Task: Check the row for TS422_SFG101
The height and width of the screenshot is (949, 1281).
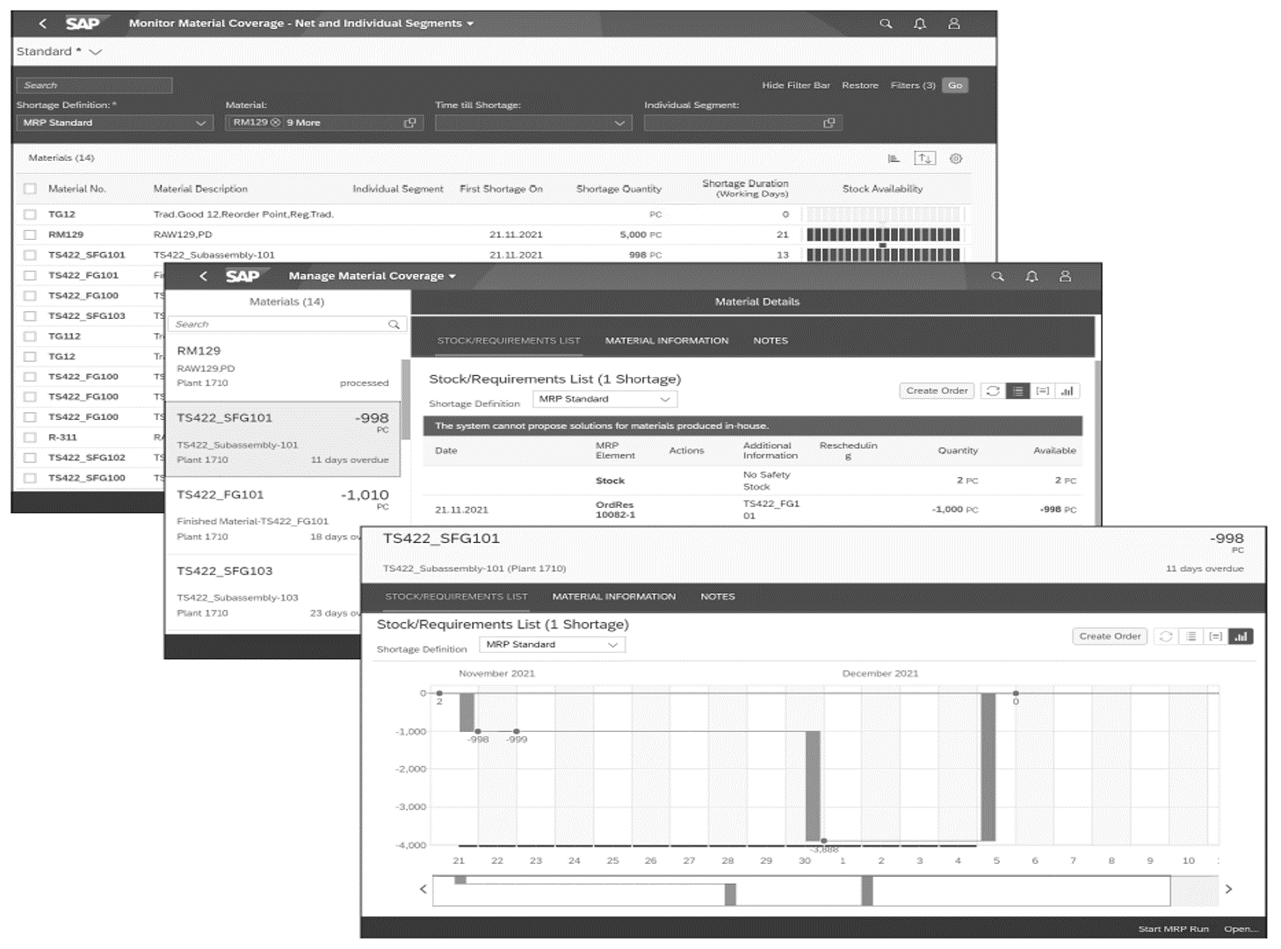Action: [32, 255]
